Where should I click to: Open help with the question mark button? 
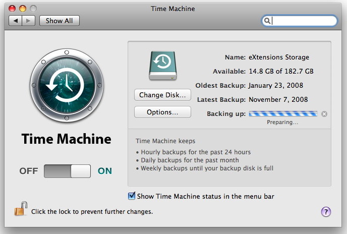point(326,212)
